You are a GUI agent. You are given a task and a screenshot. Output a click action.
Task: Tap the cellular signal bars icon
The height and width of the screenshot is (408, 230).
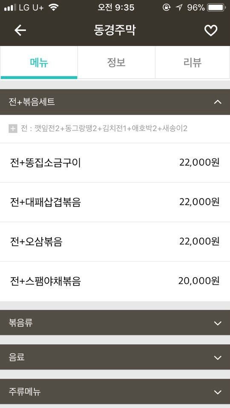coord(10,8)
